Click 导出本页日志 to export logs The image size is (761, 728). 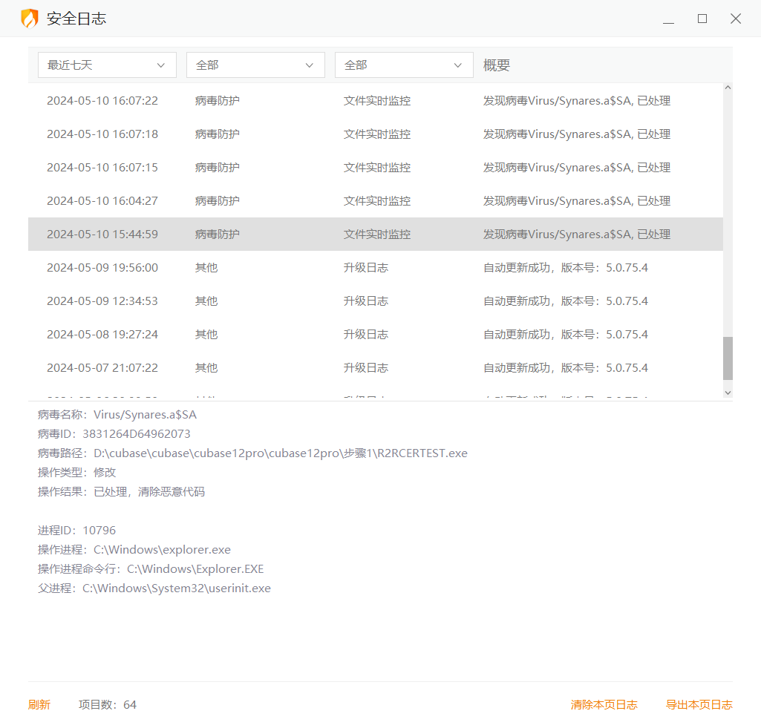699,705
